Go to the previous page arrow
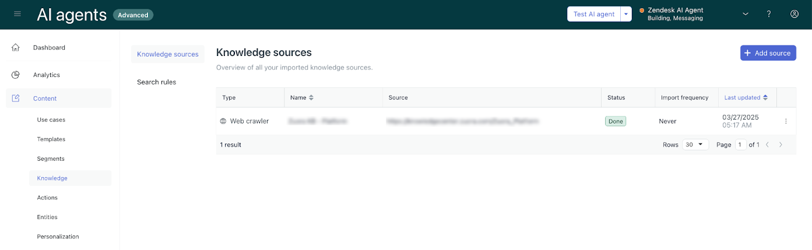812x250 pixels. point(767,145)
